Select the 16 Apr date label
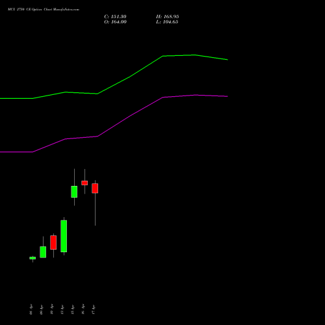The width and height of the screenshot is (325, 325). tap(83, 309)
